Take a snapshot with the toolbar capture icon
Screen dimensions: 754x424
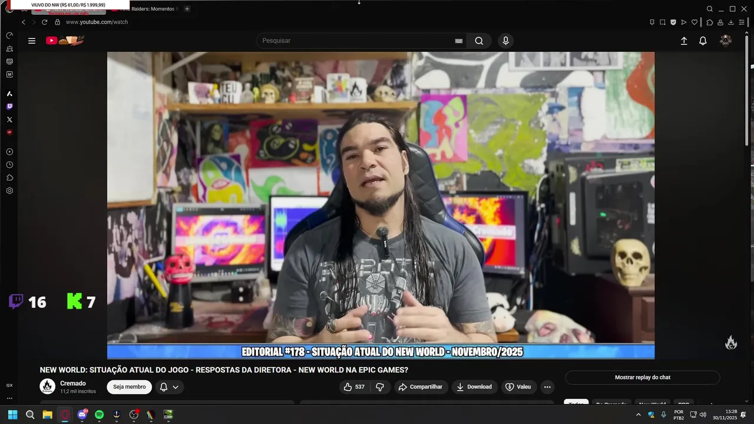coord(663,22)
